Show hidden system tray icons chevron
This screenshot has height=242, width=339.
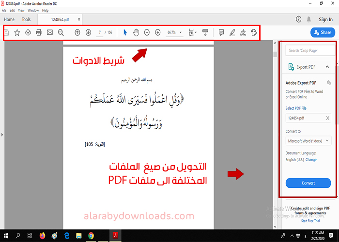[292, 236]
